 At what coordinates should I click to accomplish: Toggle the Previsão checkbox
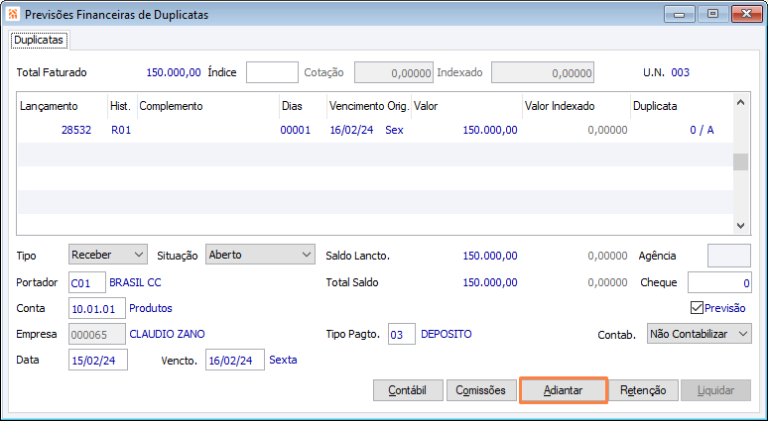[x=697, y=308]
